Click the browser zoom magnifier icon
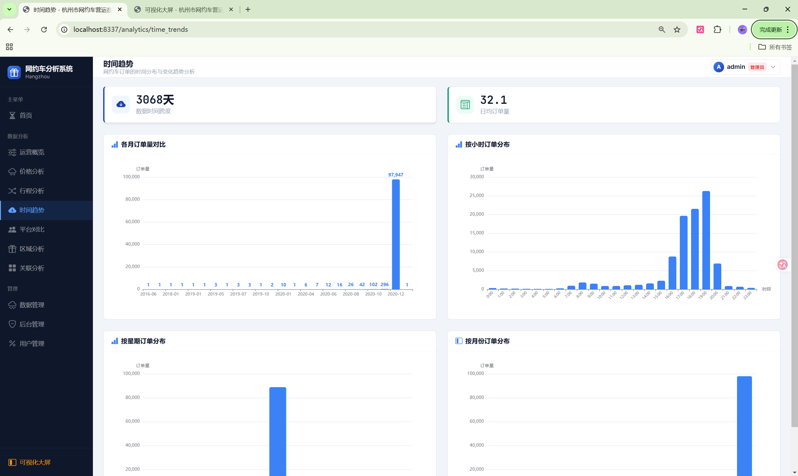 pyautogui.click(x=662, y=30)
